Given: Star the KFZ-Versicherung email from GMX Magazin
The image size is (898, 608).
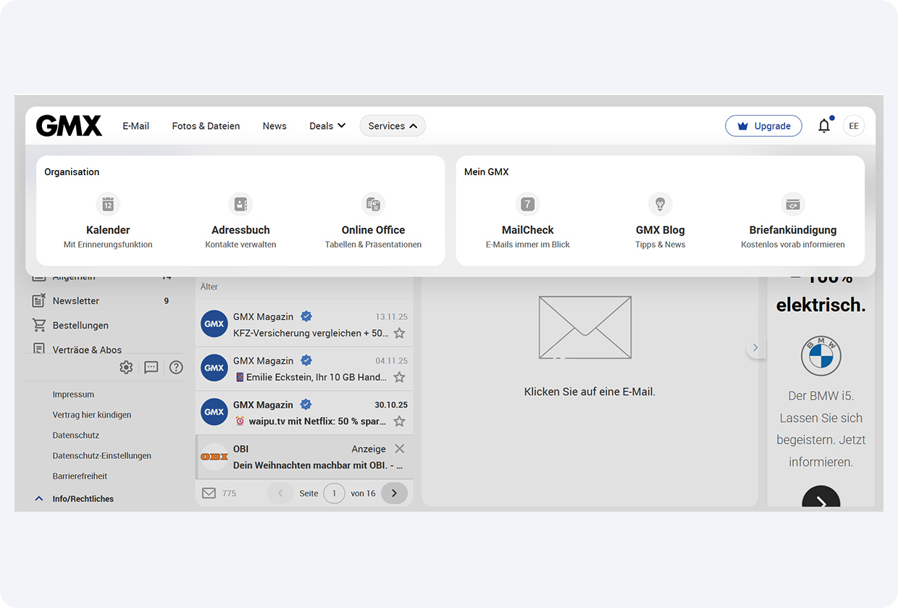Looking at the screenshot, I should tap(399, 334).
